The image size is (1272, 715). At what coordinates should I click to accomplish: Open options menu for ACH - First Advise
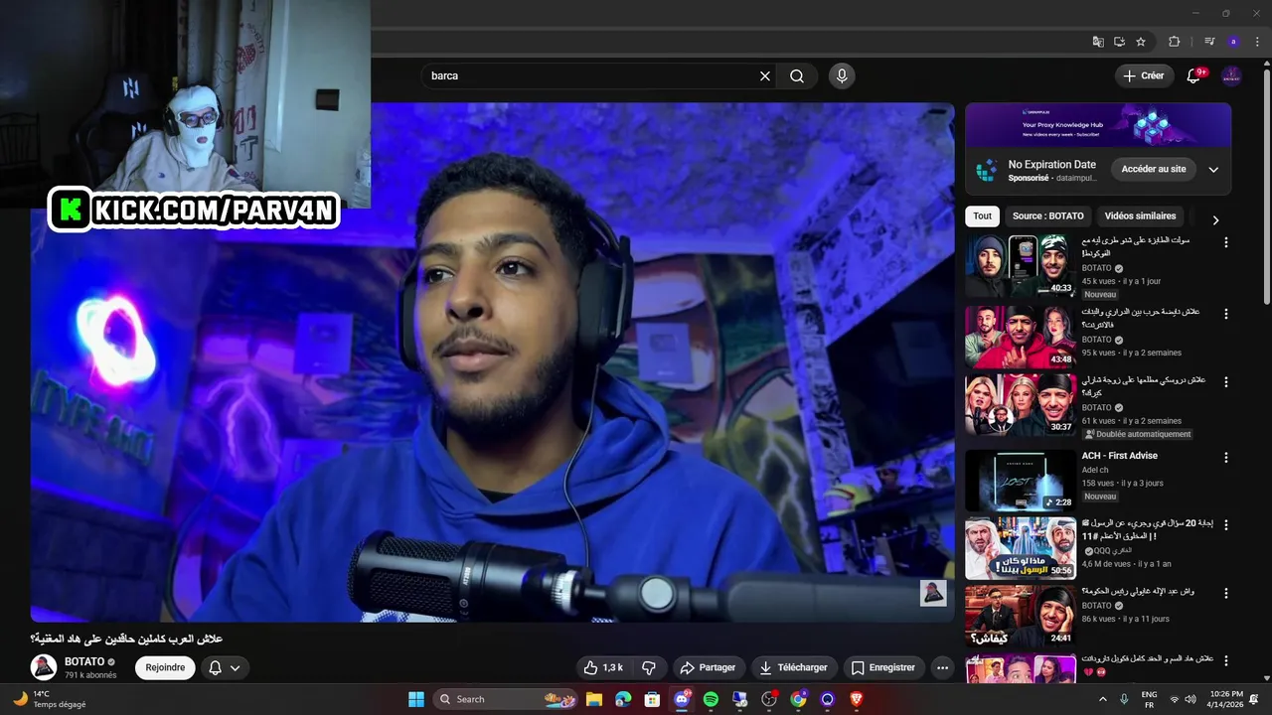1225,457
